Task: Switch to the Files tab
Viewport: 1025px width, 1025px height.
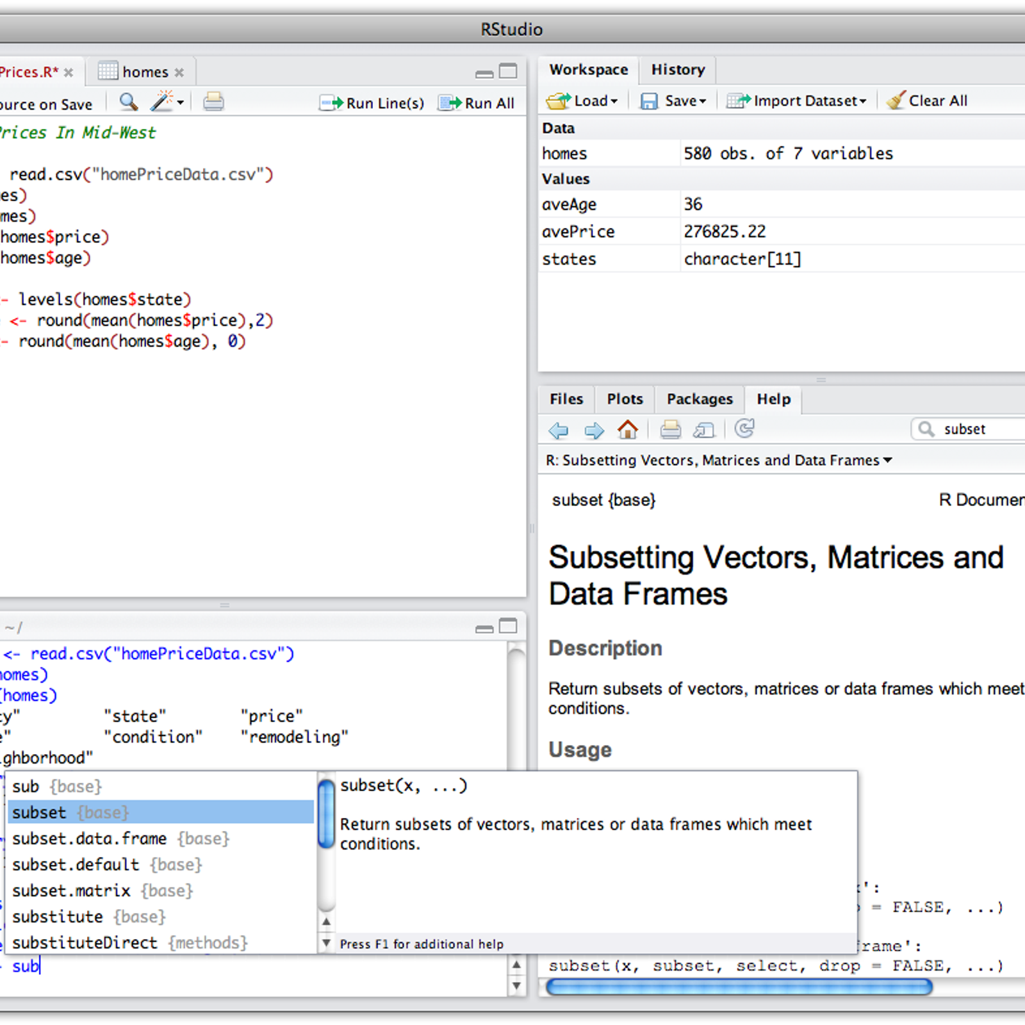Action: (566, 399)
